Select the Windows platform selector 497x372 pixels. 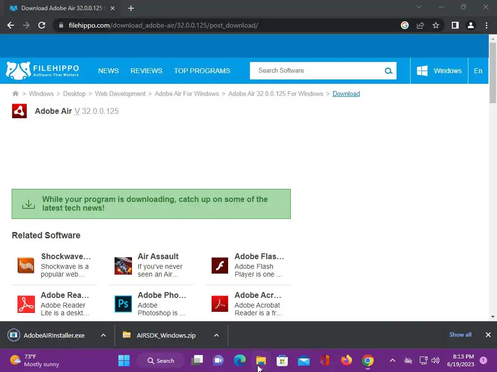click(x=439, y=71)
